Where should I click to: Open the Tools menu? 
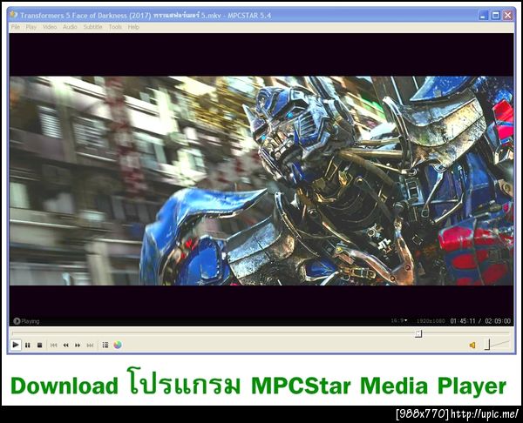115,27
